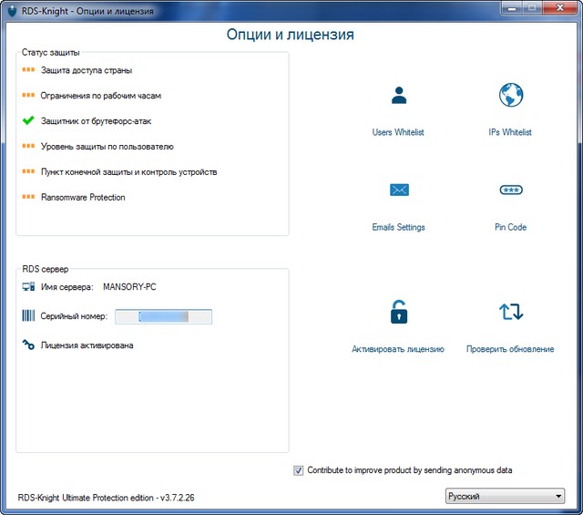The height and width of the screenshot is (515, 583).
Task: Click the version text v3.7.2.26
Action: click(178, 498)
